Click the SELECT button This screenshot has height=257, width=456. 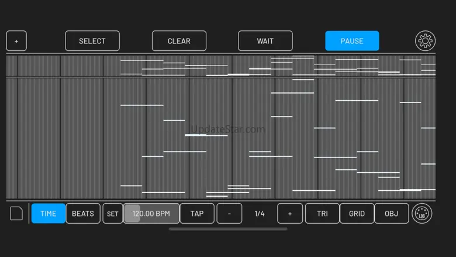tap(92, 41)
